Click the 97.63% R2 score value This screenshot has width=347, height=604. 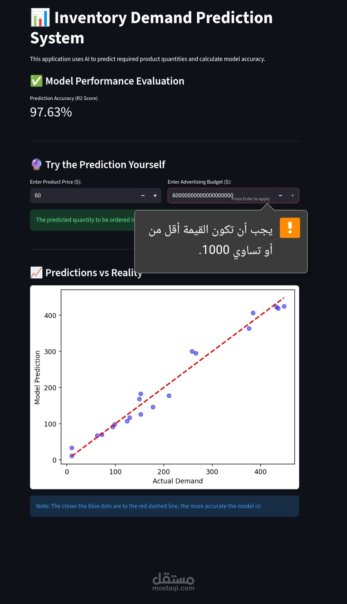coord(51,112)
